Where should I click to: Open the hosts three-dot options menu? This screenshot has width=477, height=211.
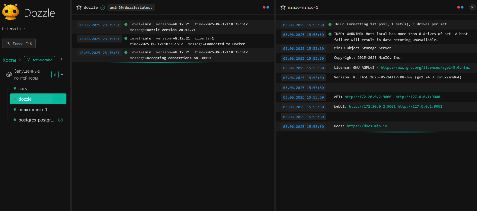pyautogui.click(x=61, y=60)
